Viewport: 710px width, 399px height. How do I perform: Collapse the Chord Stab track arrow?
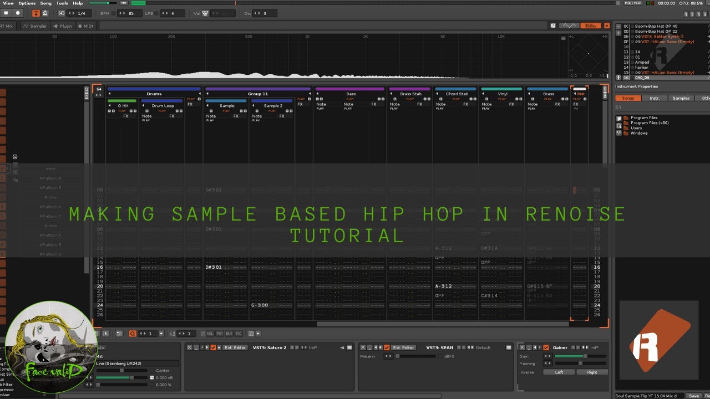438,94
